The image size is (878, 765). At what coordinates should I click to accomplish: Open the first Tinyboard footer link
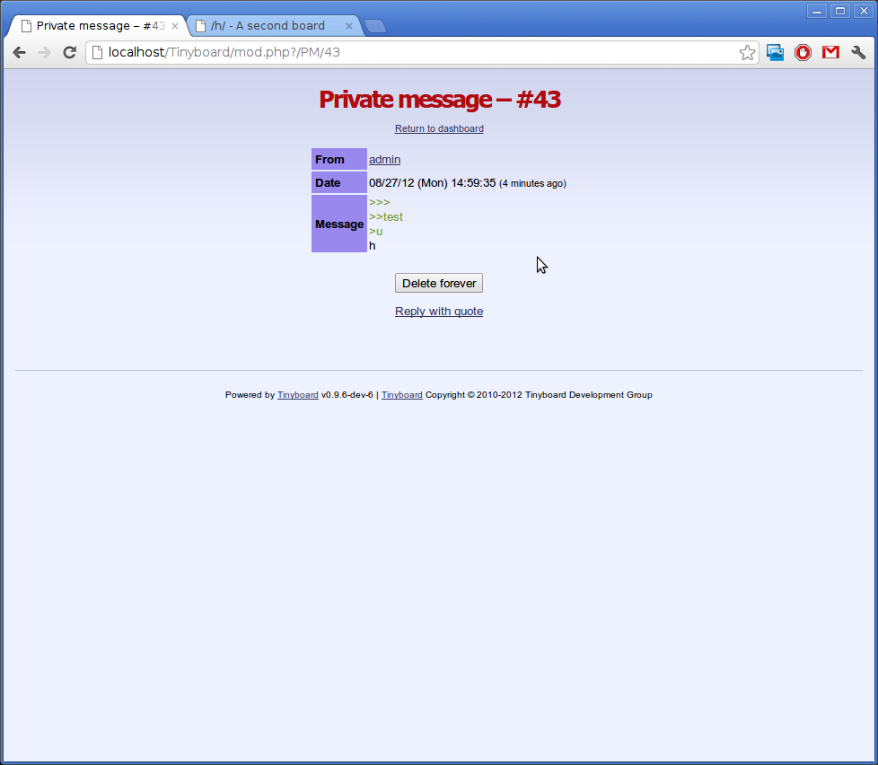[x=297, y=395]
